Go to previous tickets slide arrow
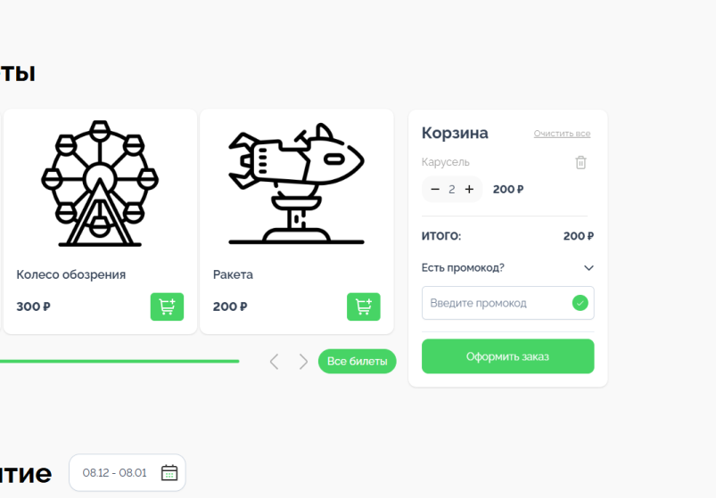The width and height of the screenshot is (716, 498). [x=275, y=362]
